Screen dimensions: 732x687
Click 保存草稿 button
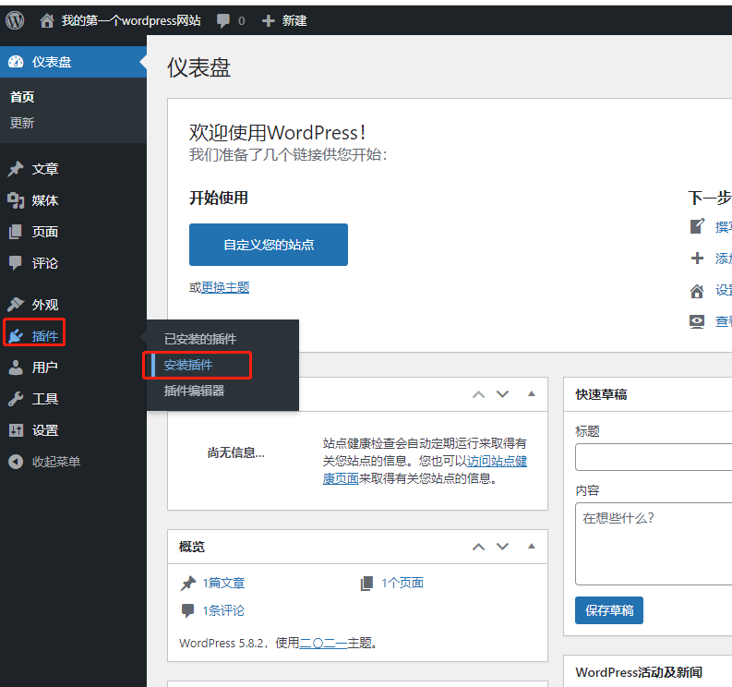pyautogui.click(x=609, y=610)
